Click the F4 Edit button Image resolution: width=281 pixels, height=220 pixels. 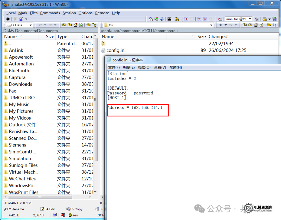point(49,209)
